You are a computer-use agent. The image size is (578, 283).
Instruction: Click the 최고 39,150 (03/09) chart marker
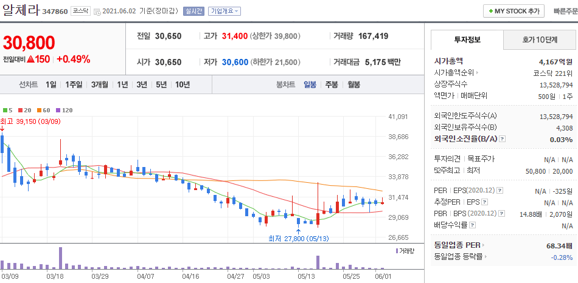click(30, 121)
